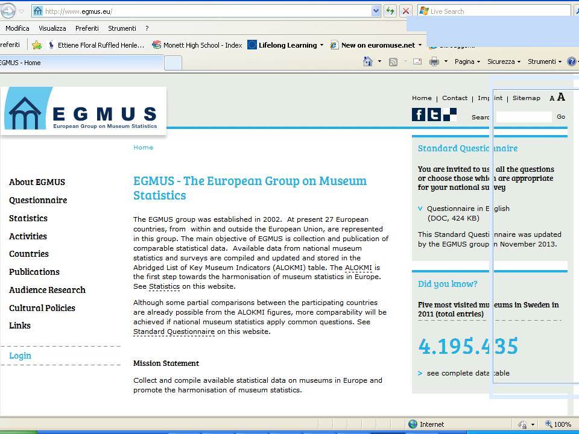Viewport: 579px width, 434px height.
Task: Refresh the page with the green arrows button
Action: [390, 11]
